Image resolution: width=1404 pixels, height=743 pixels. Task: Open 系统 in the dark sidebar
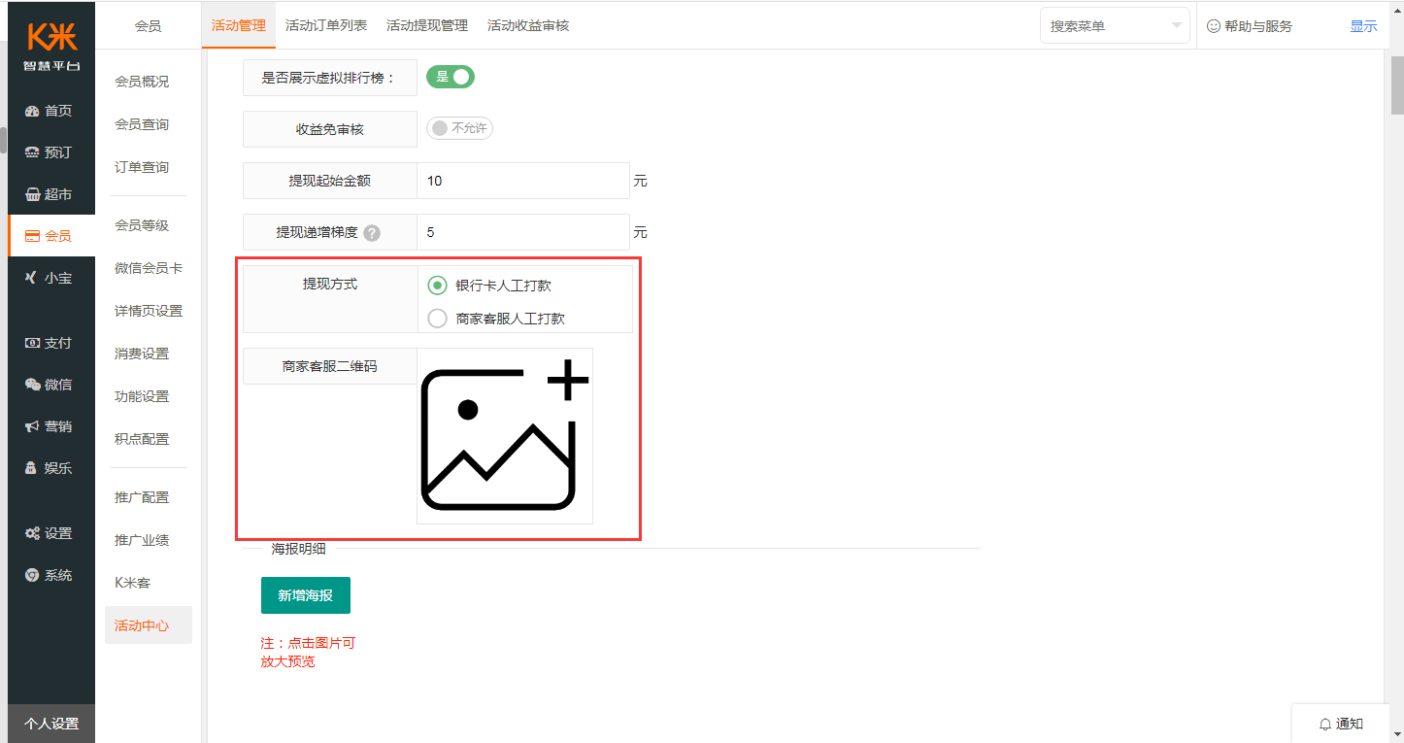click(50, 575)
